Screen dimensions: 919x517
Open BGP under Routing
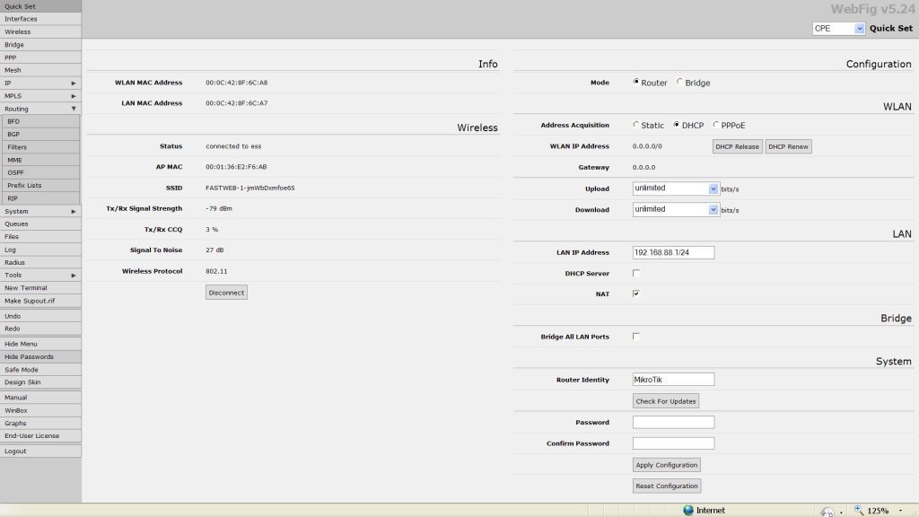tap(41, 135)
